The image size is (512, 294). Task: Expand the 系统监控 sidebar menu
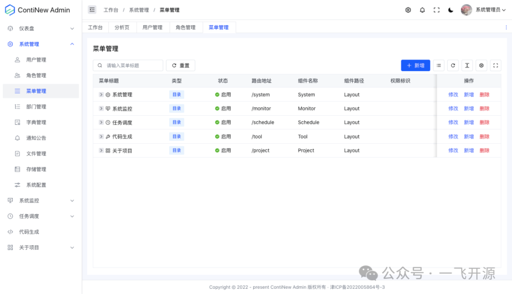coord(40,200)
